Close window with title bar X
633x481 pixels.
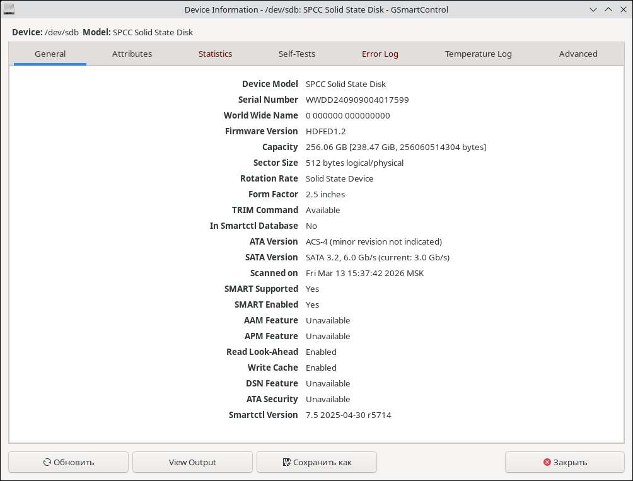point(623,9)
